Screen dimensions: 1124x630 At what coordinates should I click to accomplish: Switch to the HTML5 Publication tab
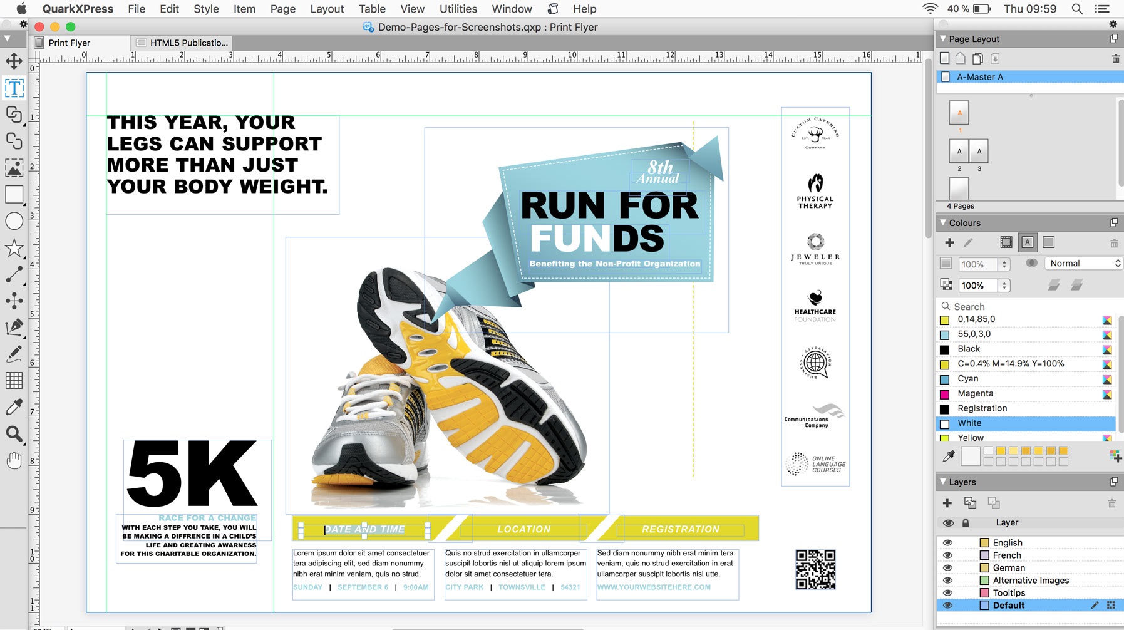pos(182,43)
